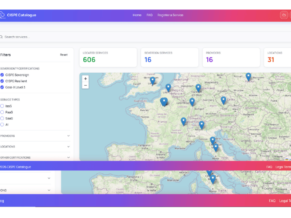Zoom out the map with minus button
Screen dimensions: 291x218
tap(85, 85)
